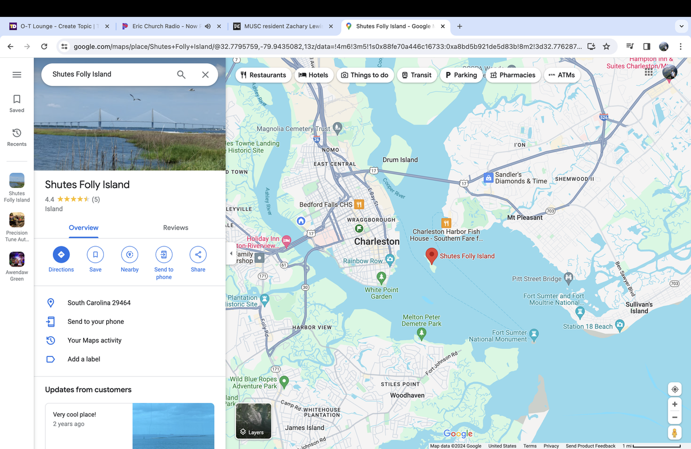This screenshot has width=691, height=449.
Task: Search Nearby places button
Action: [x=130, y=259]
